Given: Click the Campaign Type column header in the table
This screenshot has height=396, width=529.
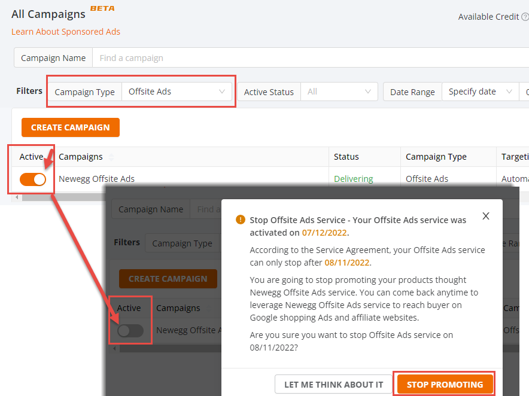Looking at the screenshot, I should (x=436, y=157).
